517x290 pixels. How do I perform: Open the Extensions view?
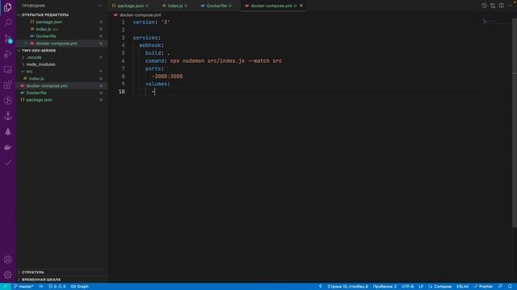pos(7,85)
